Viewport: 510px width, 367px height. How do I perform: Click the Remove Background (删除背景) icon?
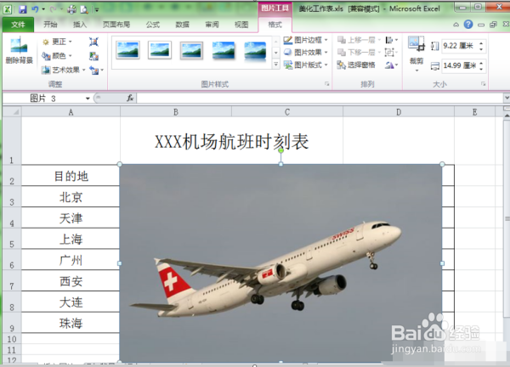click(19, 50)
